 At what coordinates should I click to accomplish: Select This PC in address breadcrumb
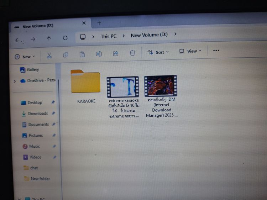click(108, 36)
